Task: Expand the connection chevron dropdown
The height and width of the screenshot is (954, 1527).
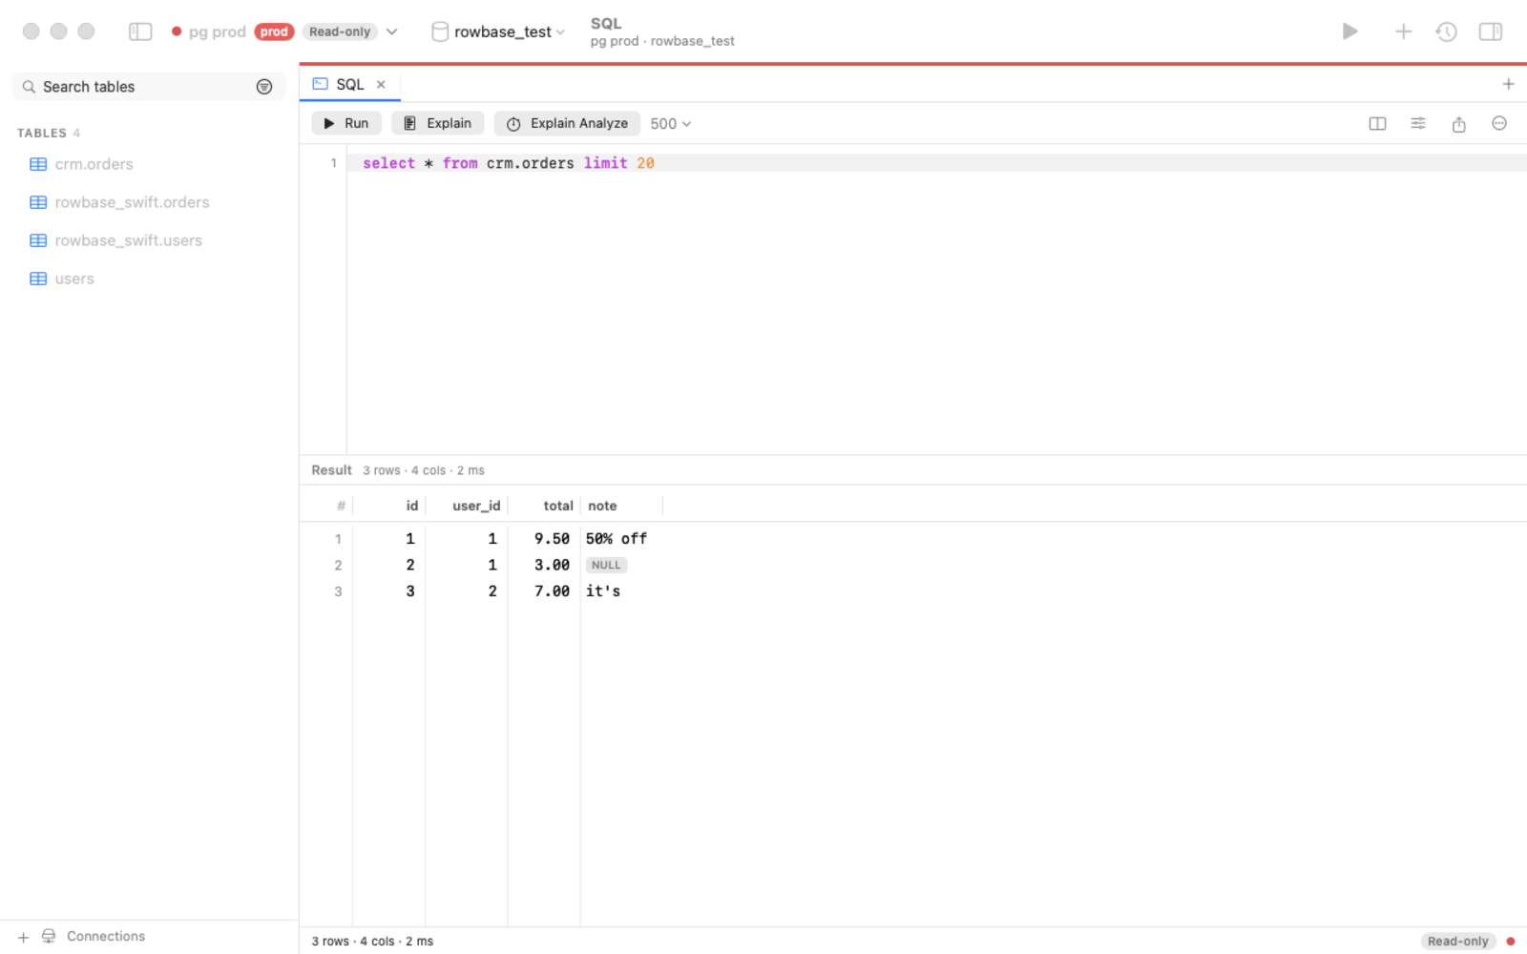Action: [391, 31]
